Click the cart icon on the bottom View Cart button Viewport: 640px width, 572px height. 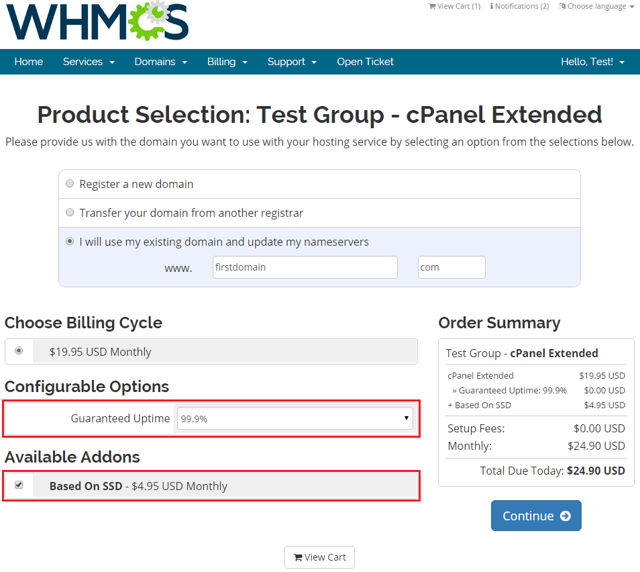coord(298,557)
